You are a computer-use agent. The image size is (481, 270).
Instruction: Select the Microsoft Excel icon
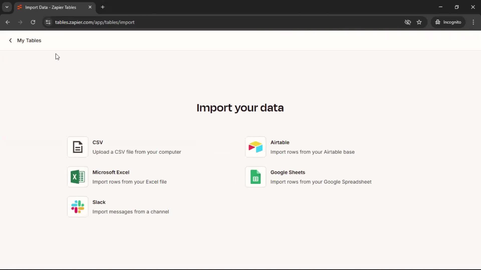[x=78, y=177]
